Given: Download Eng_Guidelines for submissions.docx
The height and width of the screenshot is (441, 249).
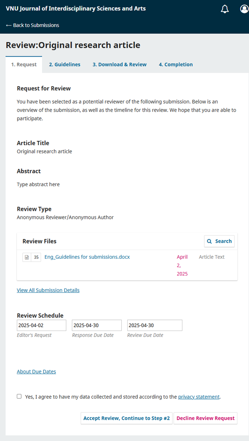Looking at the screenshot, I should coord(87,257).
